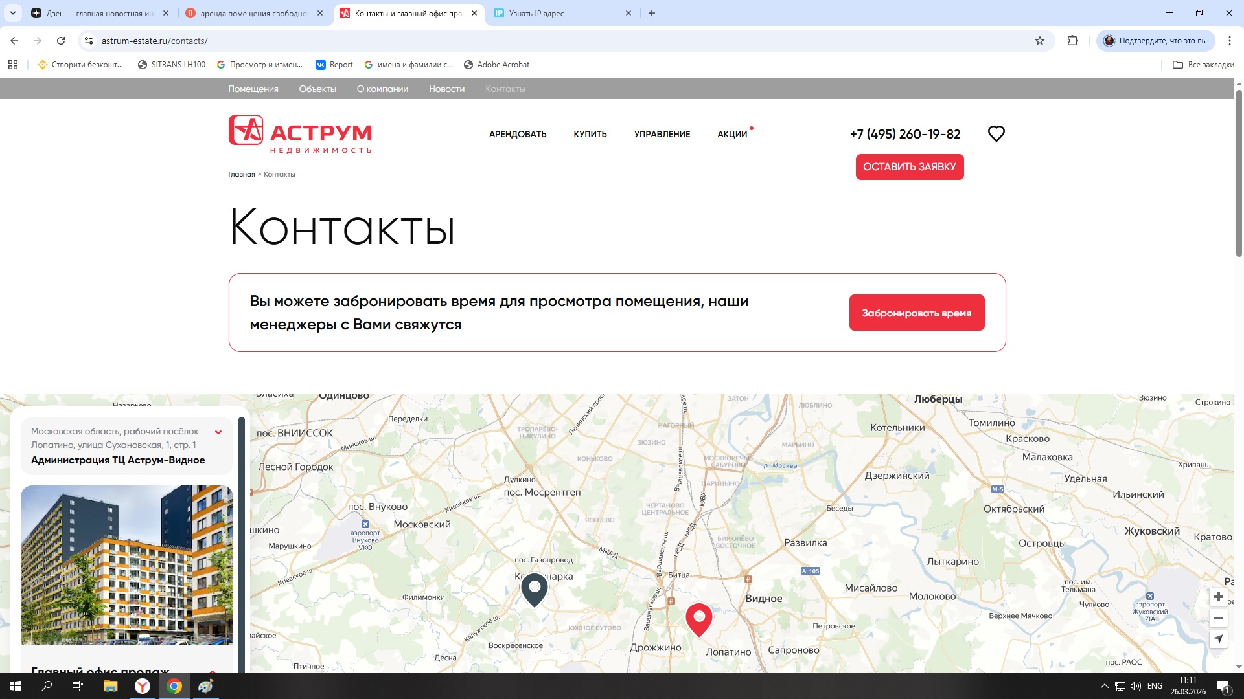This screenshot has width=1244, height=699.
Task: Zoom out the map with minus button
Action: click(x=1218, y=618)
